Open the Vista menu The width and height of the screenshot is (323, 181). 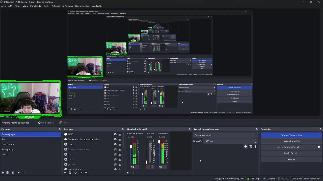25,6
